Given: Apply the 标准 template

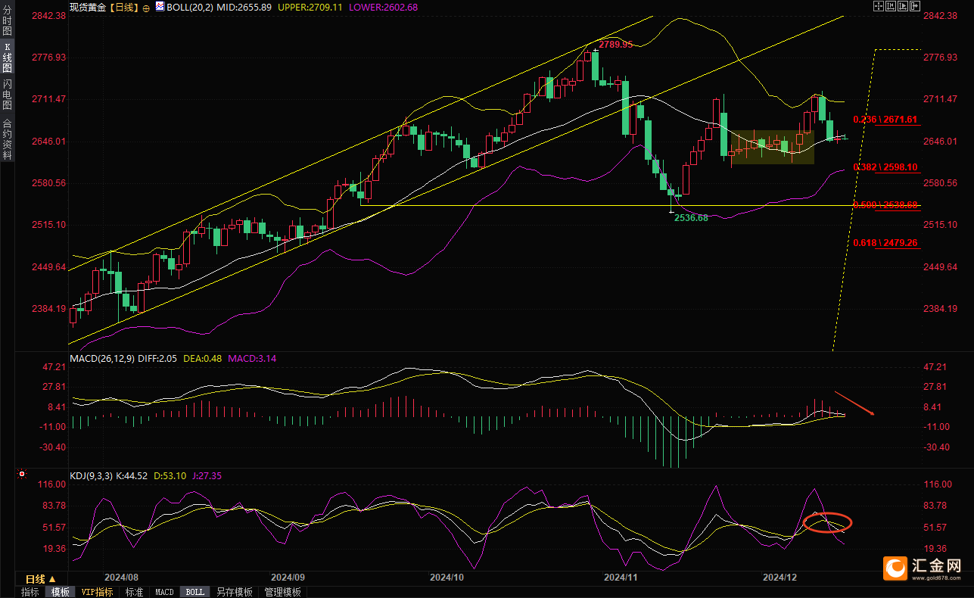Looking at the screenshot, I should 134,592.
